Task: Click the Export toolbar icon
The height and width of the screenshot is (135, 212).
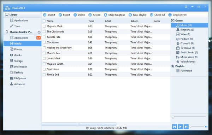Action: pos(60,15)
